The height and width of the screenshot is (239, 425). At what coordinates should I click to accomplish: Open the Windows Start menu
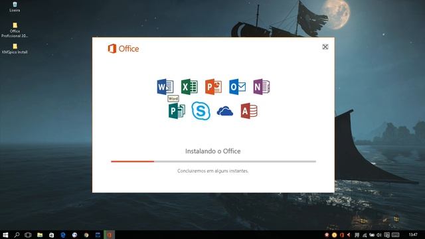[x=5, y=234]
